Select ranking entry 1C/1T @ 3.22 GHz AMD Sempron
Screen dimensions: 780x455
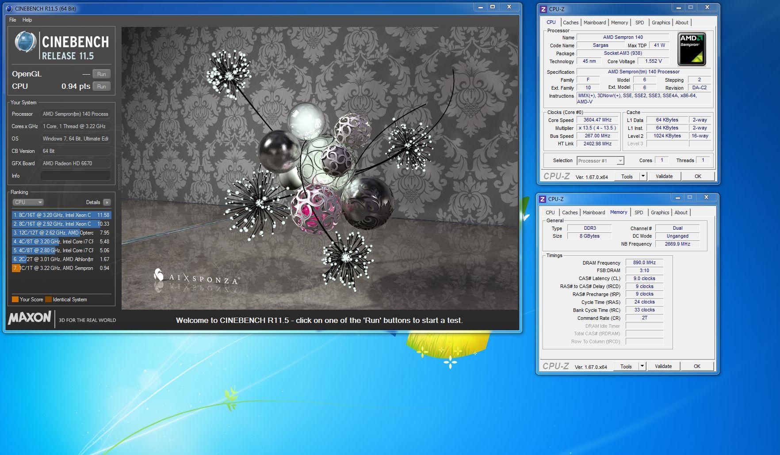(61, 268)
